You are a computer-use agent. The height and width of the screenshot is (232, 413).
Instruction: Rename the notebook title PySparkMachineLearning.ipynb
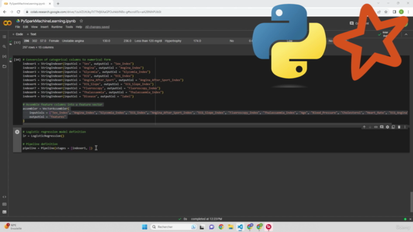click(x=48, y=21)
